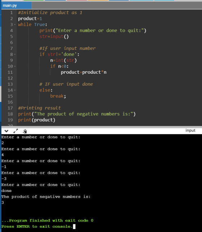
Task: Click '...Program finished with exit code 0' message
Action: point(47,220)
